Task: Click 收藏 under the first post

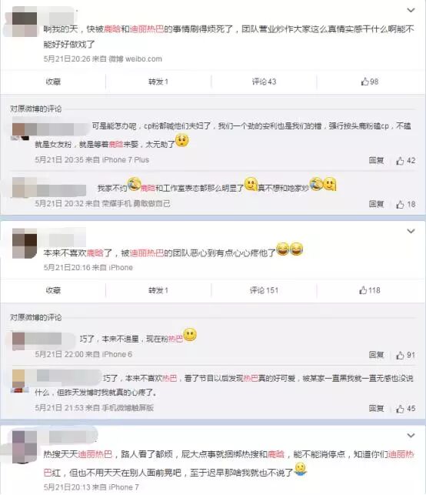Action: coord(53,82)
